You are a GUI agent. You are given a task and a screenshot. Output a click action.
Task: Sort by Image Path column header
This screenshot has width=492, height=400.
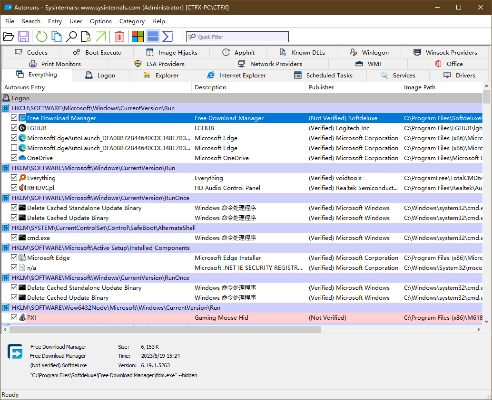tap(442, 87)
